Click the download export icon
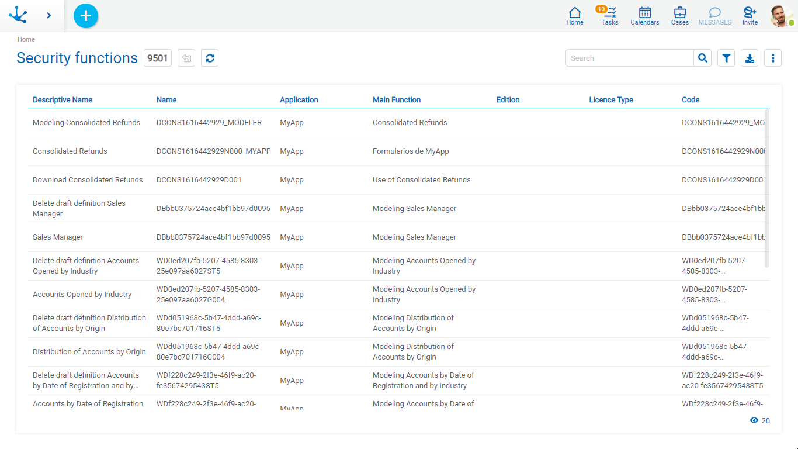This screenshot has height=449, width=798. click(x=750, y=58)
